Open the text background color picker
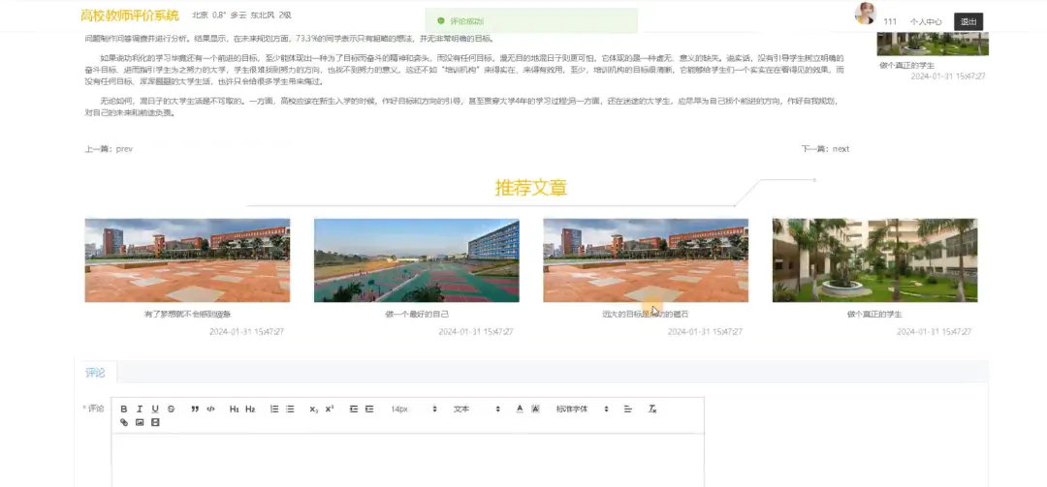The height and width of the screenshot is (487, 1047). (535, 409)
